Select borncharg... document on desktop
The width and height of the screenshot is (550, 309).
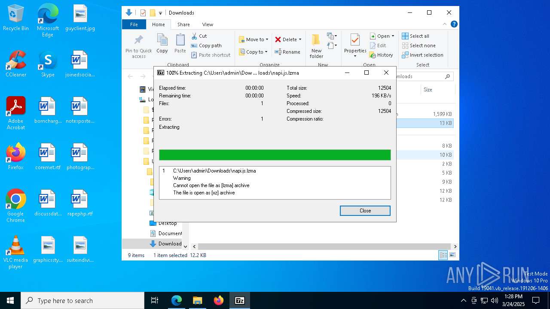point(48,110)
